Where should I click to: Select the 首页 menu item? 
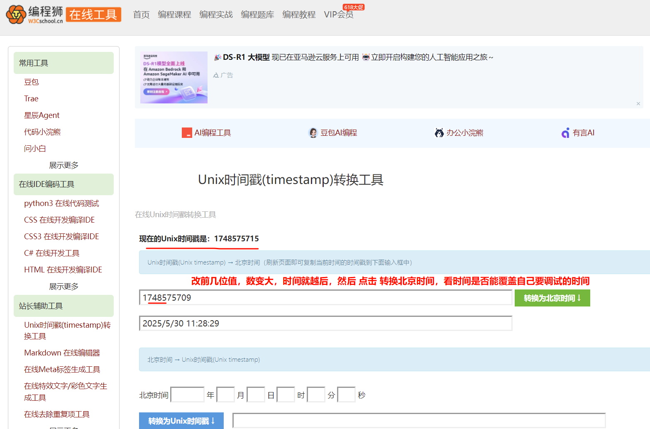click(141, 14)
